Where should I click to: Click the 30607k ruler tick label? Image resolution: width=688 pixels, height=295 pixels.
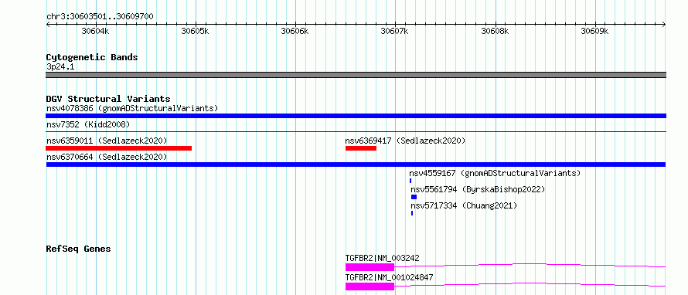click(394, 31)
